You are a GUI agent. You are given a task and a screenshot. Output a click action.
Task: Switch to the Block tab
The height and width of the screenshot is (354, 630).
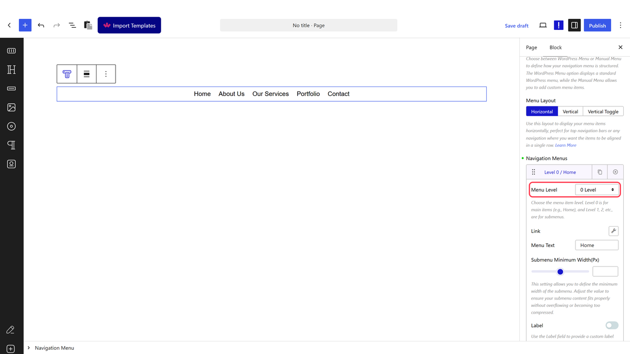pyautogui.click(x=555, y=47)
